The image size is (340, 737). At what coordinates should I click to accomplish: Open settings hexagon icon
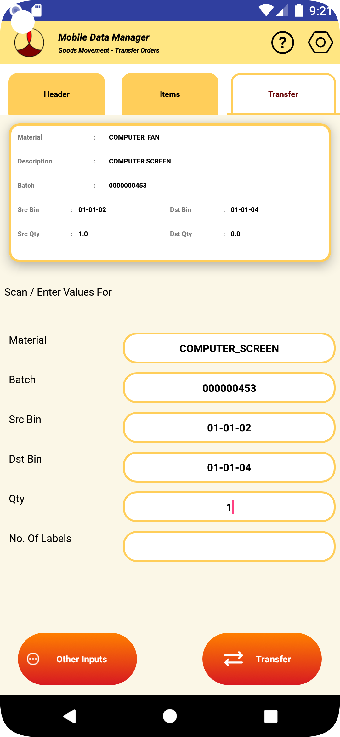click(320, 43)
